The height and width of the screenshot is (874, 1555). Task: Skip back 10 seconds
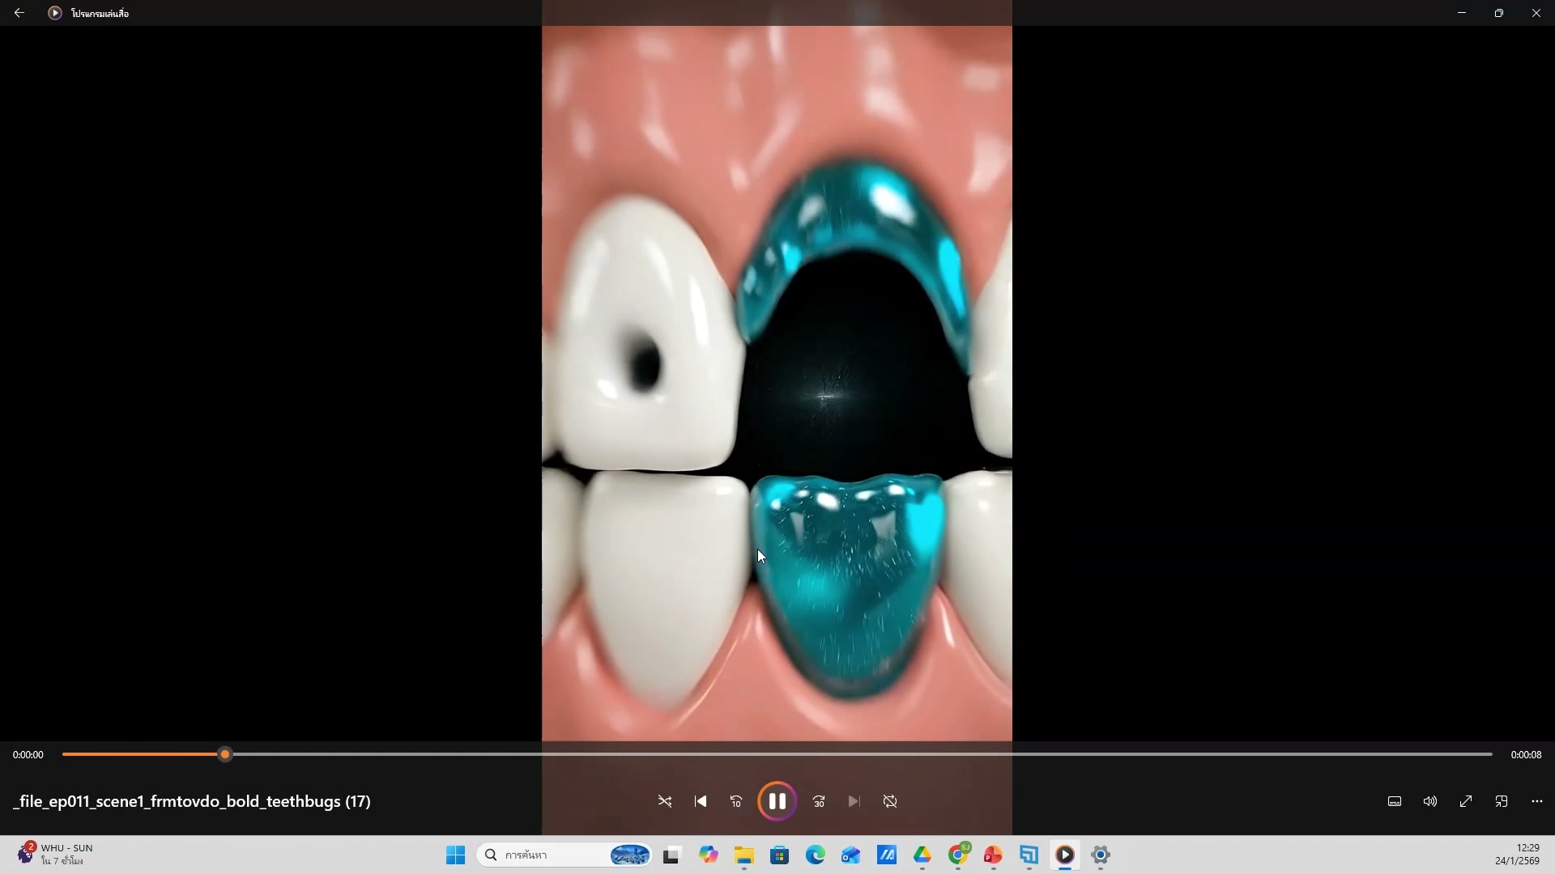[736, 801]
